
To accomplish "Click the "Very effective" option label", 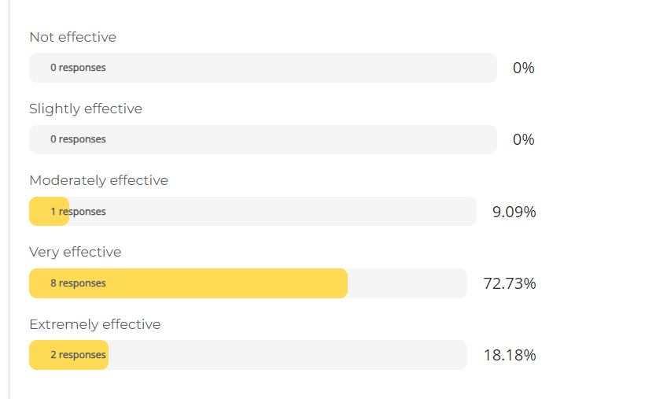I will 75,252.
